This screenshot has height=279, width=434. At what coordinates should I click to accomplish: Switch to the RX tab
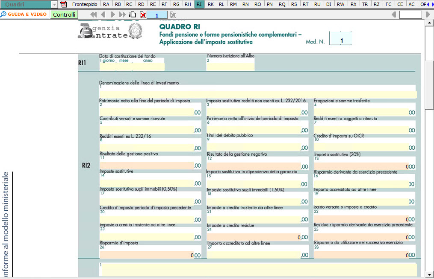(354, 4)
